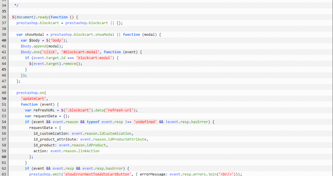Click the '#blockcart-modal' string on line 42
This screenshot has height=176, width=333.
pos(80,52)
